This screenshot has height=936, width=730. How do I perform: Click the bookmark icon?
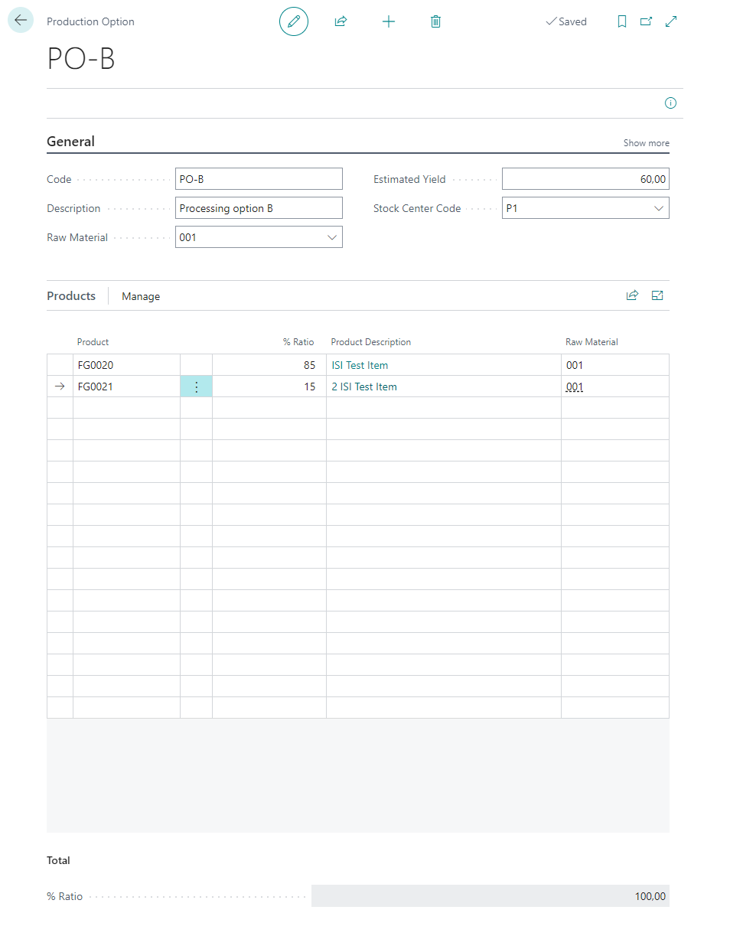pyautogui.click(x=622, y=21)
